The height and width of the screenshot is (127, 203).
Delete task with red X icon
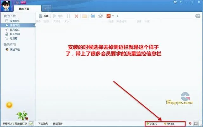(x=76, y=16)
